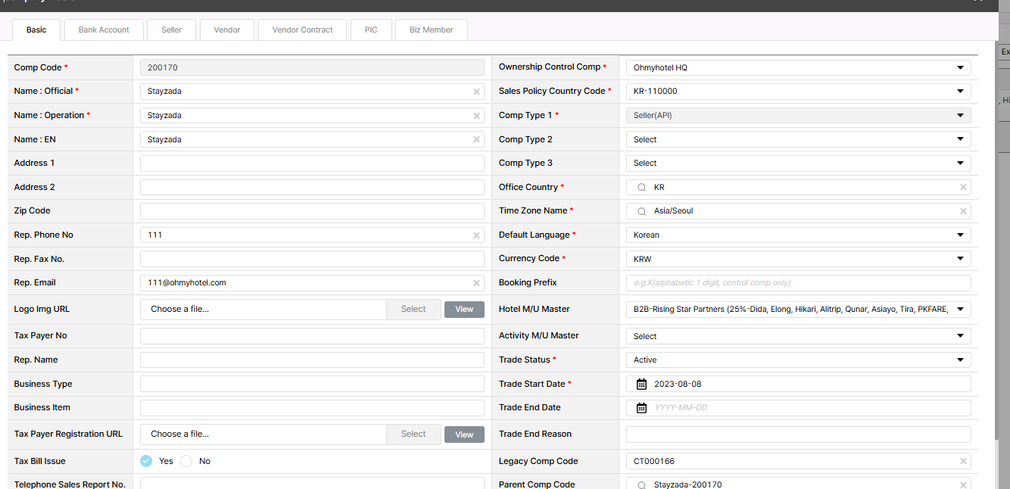Viewport: 1010px width, 489px height.
Task: Open the Default Language dropdown
Action: [798, 235]
